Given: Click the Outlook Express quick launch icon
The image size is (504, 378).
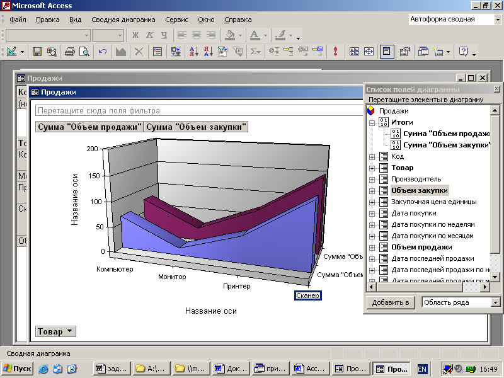Looking at the screenshot, I should (58, 369).
